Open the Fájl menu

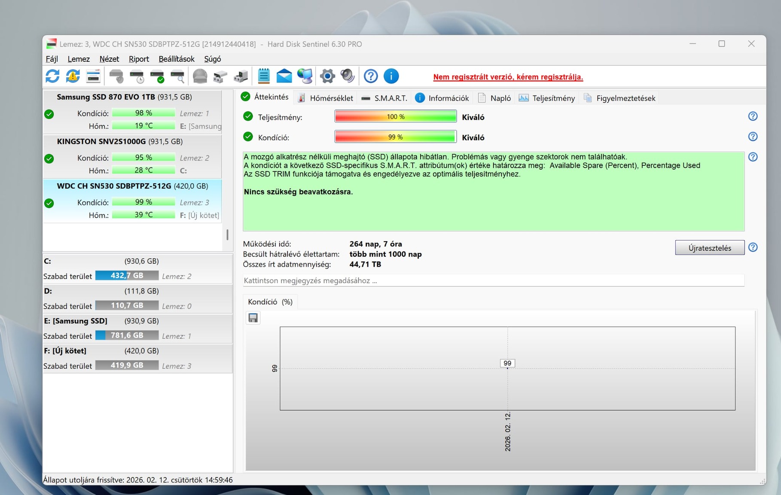(52, 59)
